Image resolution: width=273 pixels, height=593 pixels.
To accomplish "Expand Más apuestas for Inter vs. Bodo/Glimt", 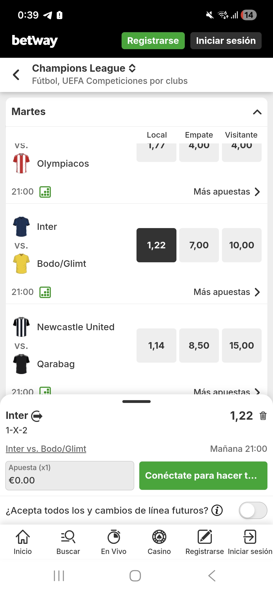I will pyautogui.click(x=226, y=292).
